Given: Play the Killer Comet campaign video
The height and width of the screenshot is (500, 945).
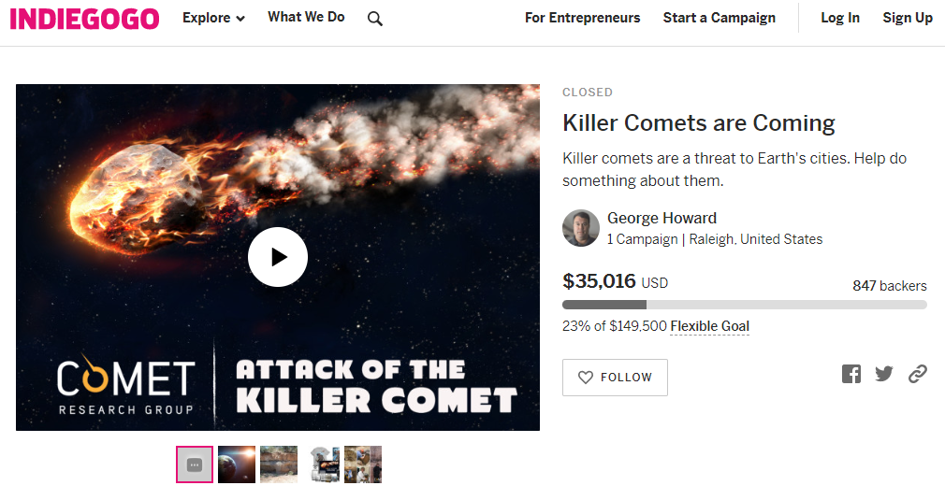Looking at the screenshot, I should 278,256.
